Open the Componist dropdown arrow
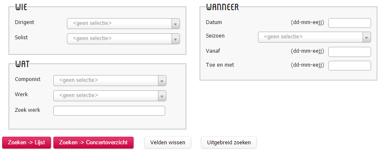 (162, 81)
